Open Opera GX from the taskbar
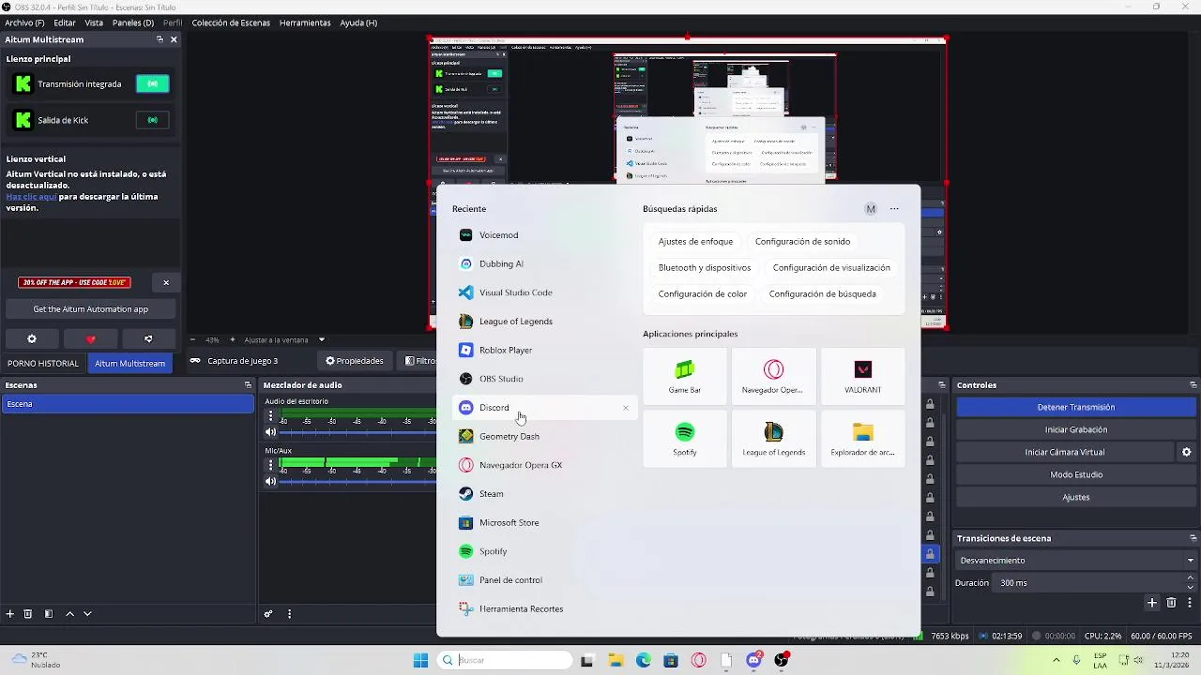This screenshot has height=675, width=1201. (698, 660)
